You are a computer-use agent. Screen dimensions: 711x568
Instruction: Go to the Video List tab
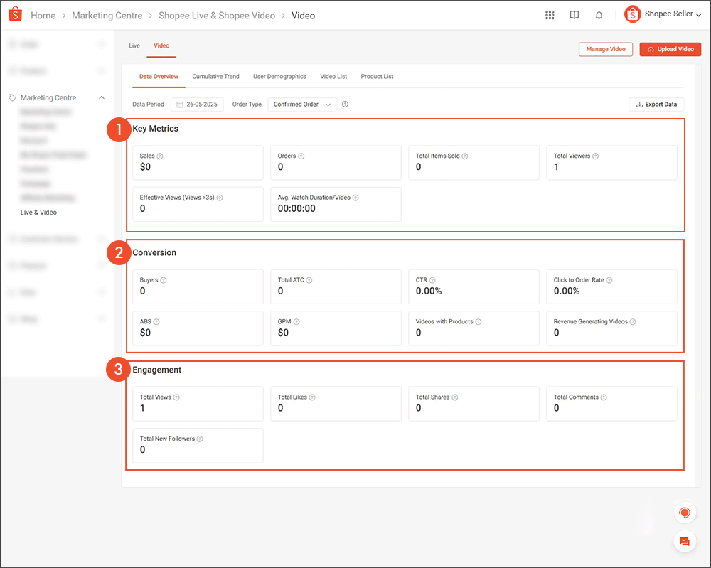click(333, 77)
